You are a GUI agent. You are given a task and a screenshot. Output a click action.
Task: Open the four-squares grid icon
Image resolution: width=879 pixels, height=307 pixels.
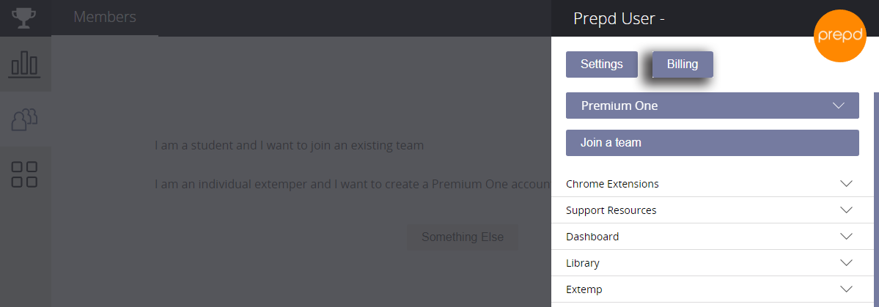point(25,174)
